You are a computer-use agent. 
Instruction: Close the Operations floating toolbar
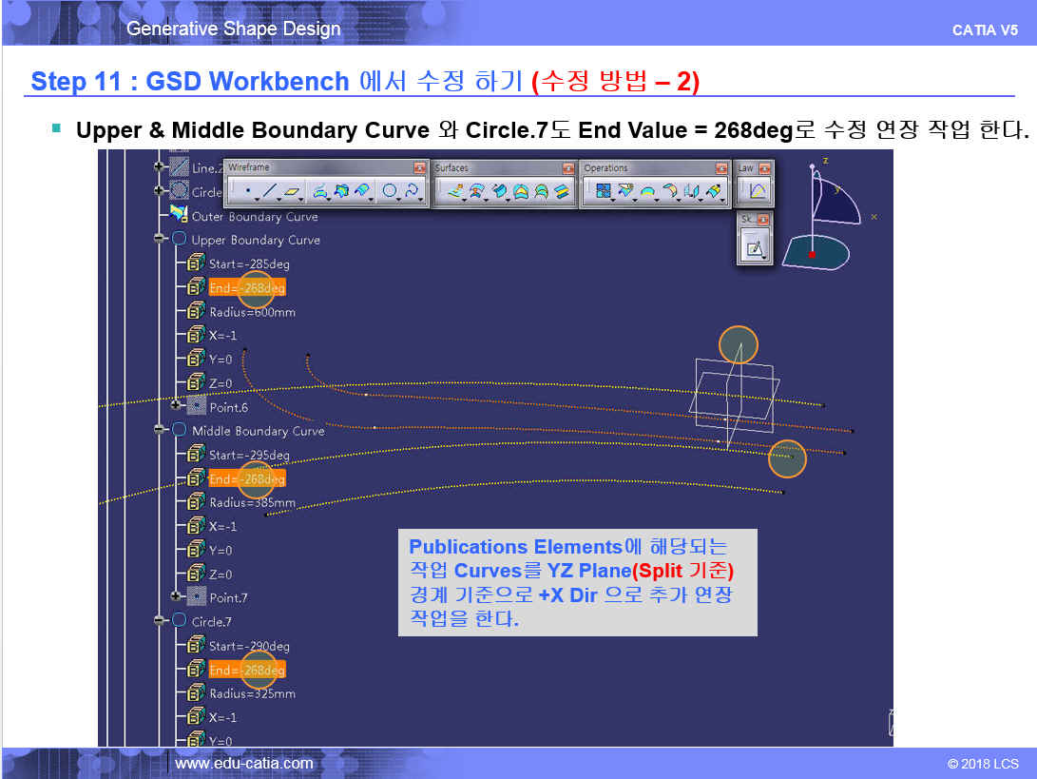pyautogui.click(x=720, y=168)
